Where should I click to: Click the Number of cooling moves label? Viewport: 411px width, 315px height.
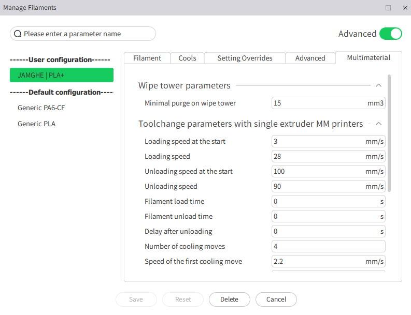[x=185, y=246]
